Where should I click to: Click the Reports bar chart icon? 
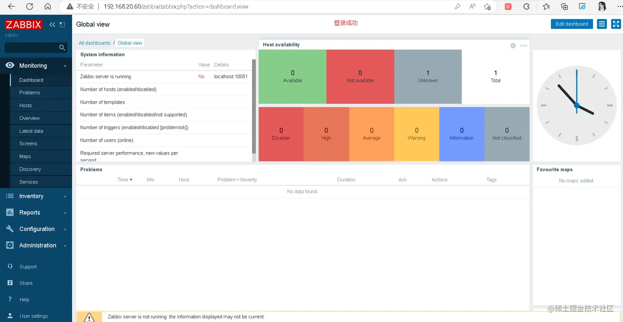(x=10, y=213)
